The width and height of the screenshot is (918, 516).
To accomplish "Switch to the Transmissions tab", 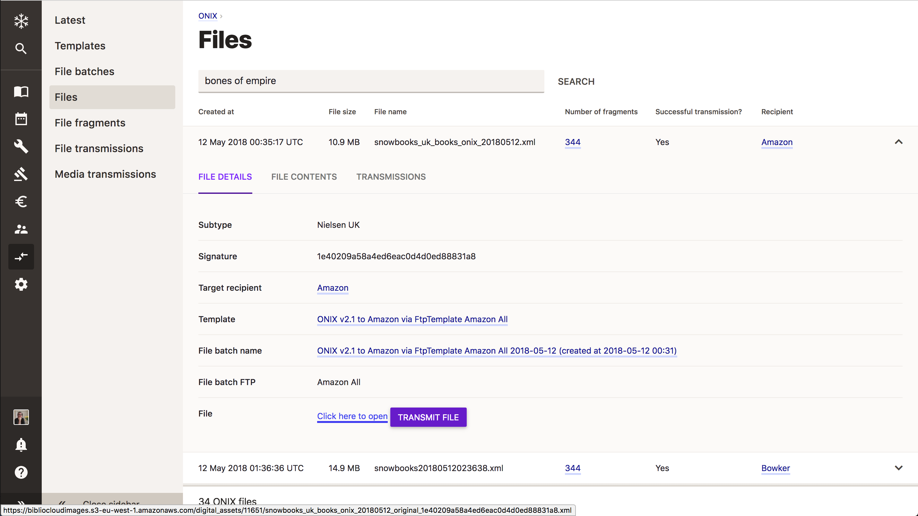I will pos(391,177).
